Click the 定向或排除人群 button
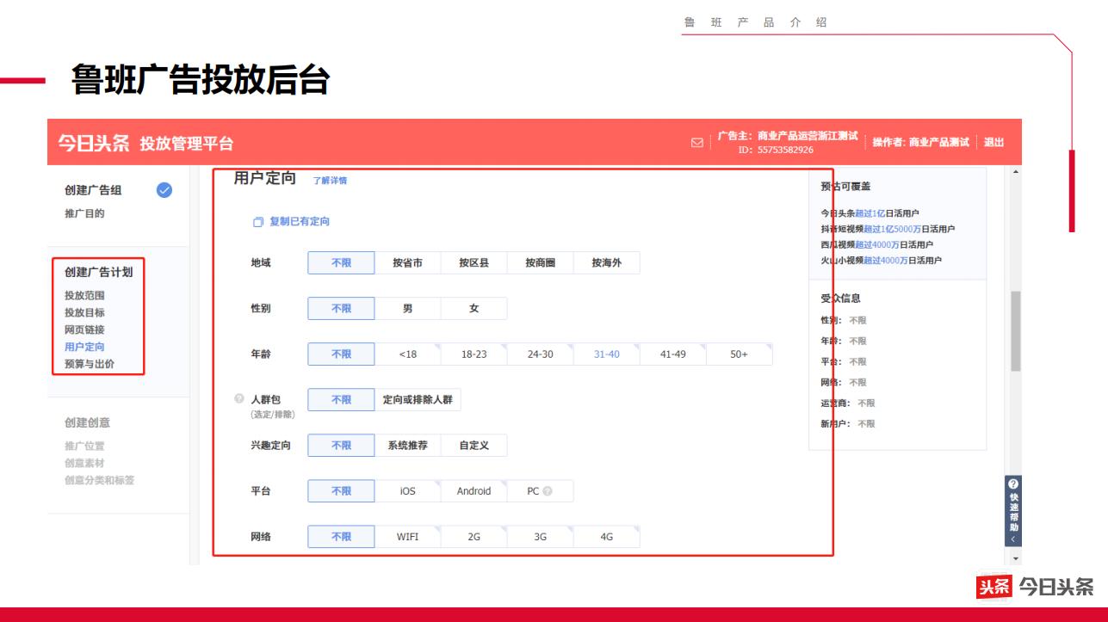Screen dimensions: 1108x622 pyautogui.click(x=418, y=398)
